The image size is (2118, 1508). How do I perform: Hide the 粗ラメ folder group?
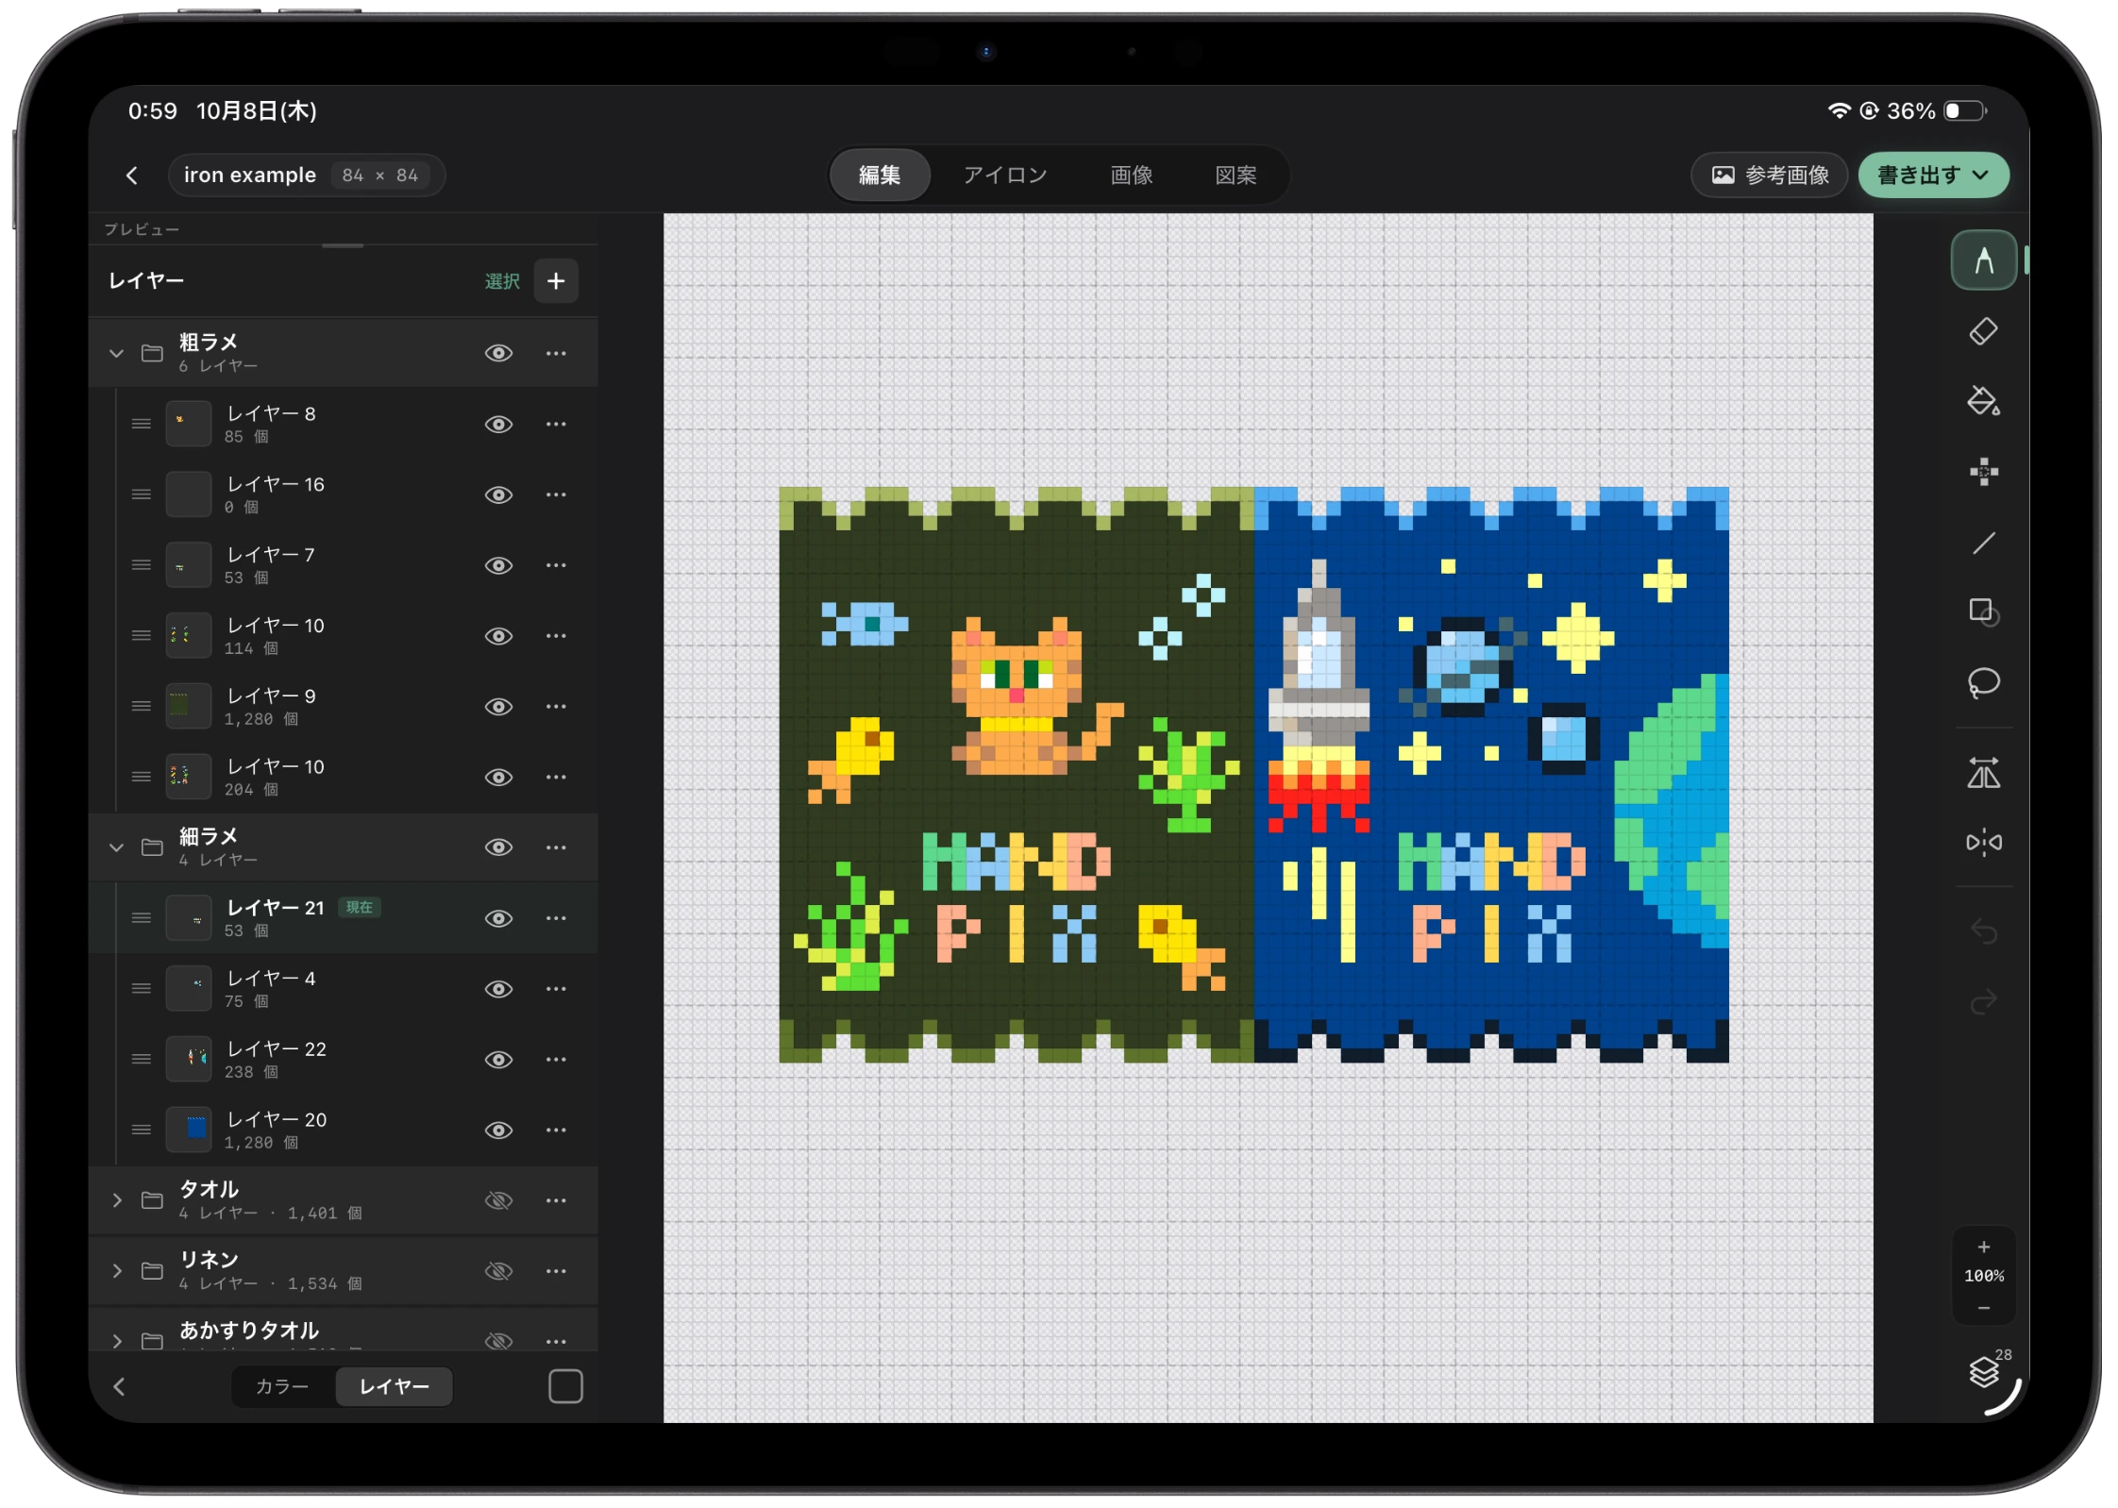(x=498, y=353)
